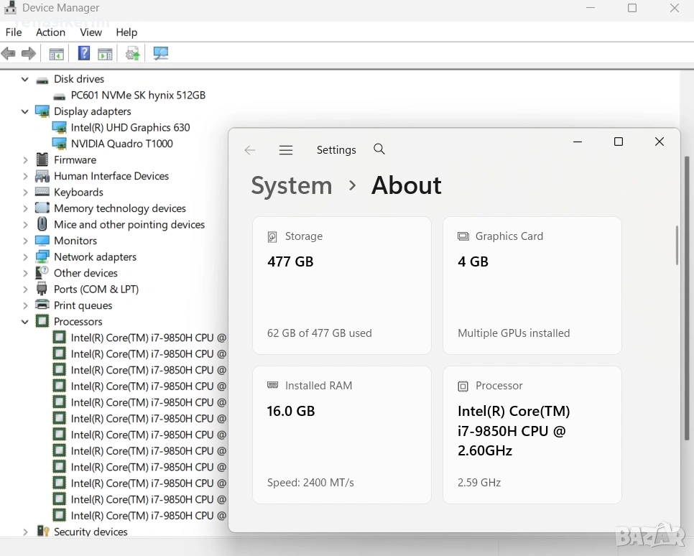The height and width of the screenshot is (556, 694).
Task: Click the Show/Hide Console Tree toolbar icon
Action: tap(56, 54)
